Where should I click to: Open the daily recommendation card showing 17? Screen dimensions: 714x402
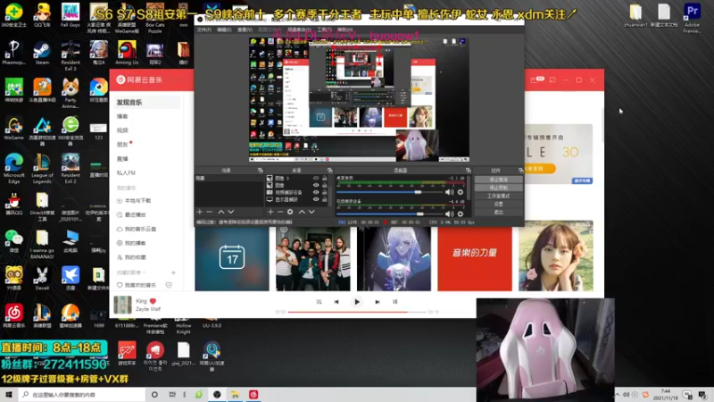coord(232,258)
